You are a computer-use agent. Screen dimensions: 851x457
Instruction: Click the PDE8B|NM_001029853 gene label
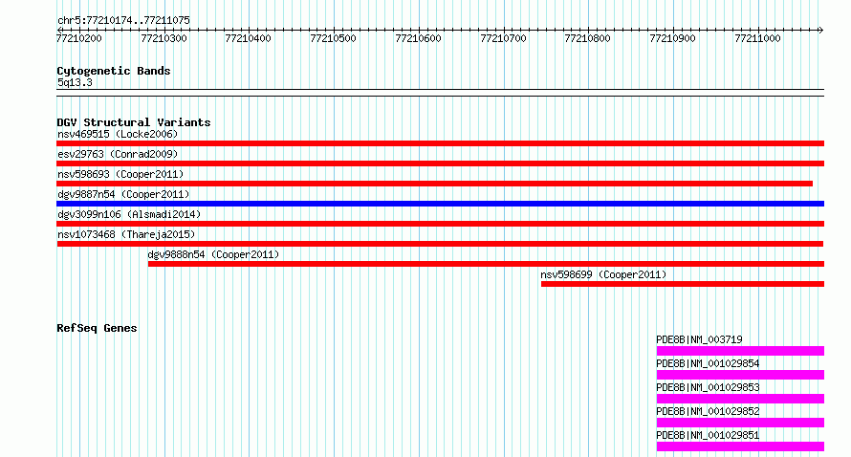pyautogui.click(x=708, y=387)
